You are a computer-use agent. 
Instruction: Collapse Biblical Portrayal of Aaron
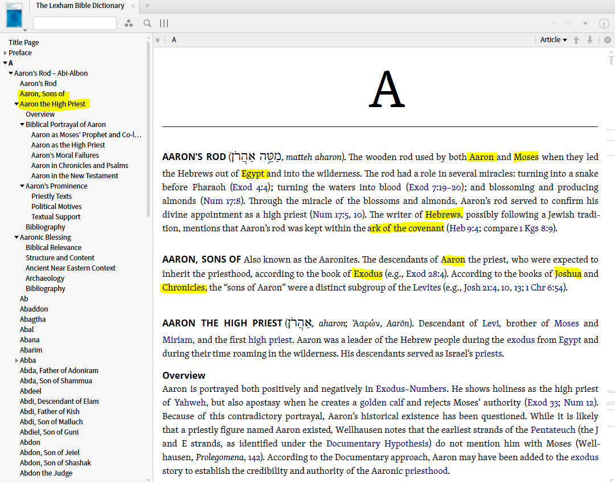(x=22, y=124)
